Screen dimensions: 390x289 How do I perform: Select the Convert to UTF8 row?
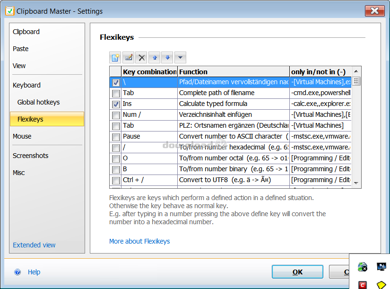point(230,180)
